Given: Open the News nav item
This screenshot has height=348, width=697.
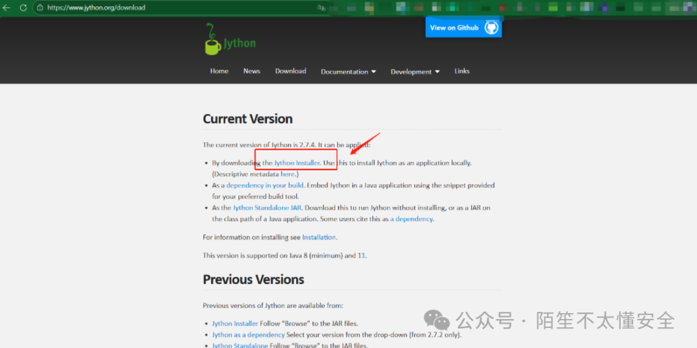Looking at the screenshot, I should [252, 71].
